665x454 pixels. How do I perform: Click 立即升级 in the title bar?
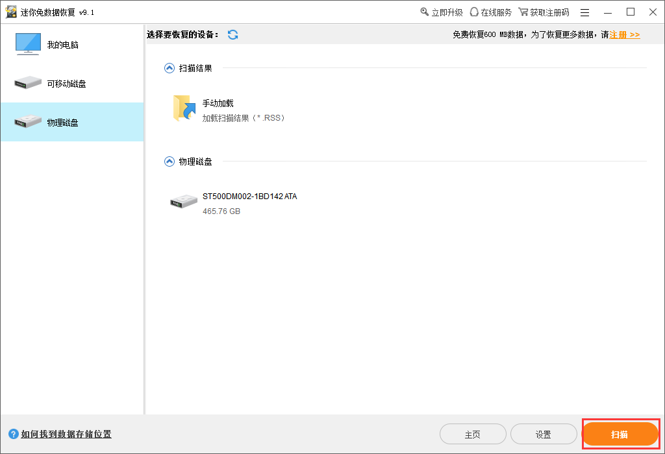click(442, 12)
